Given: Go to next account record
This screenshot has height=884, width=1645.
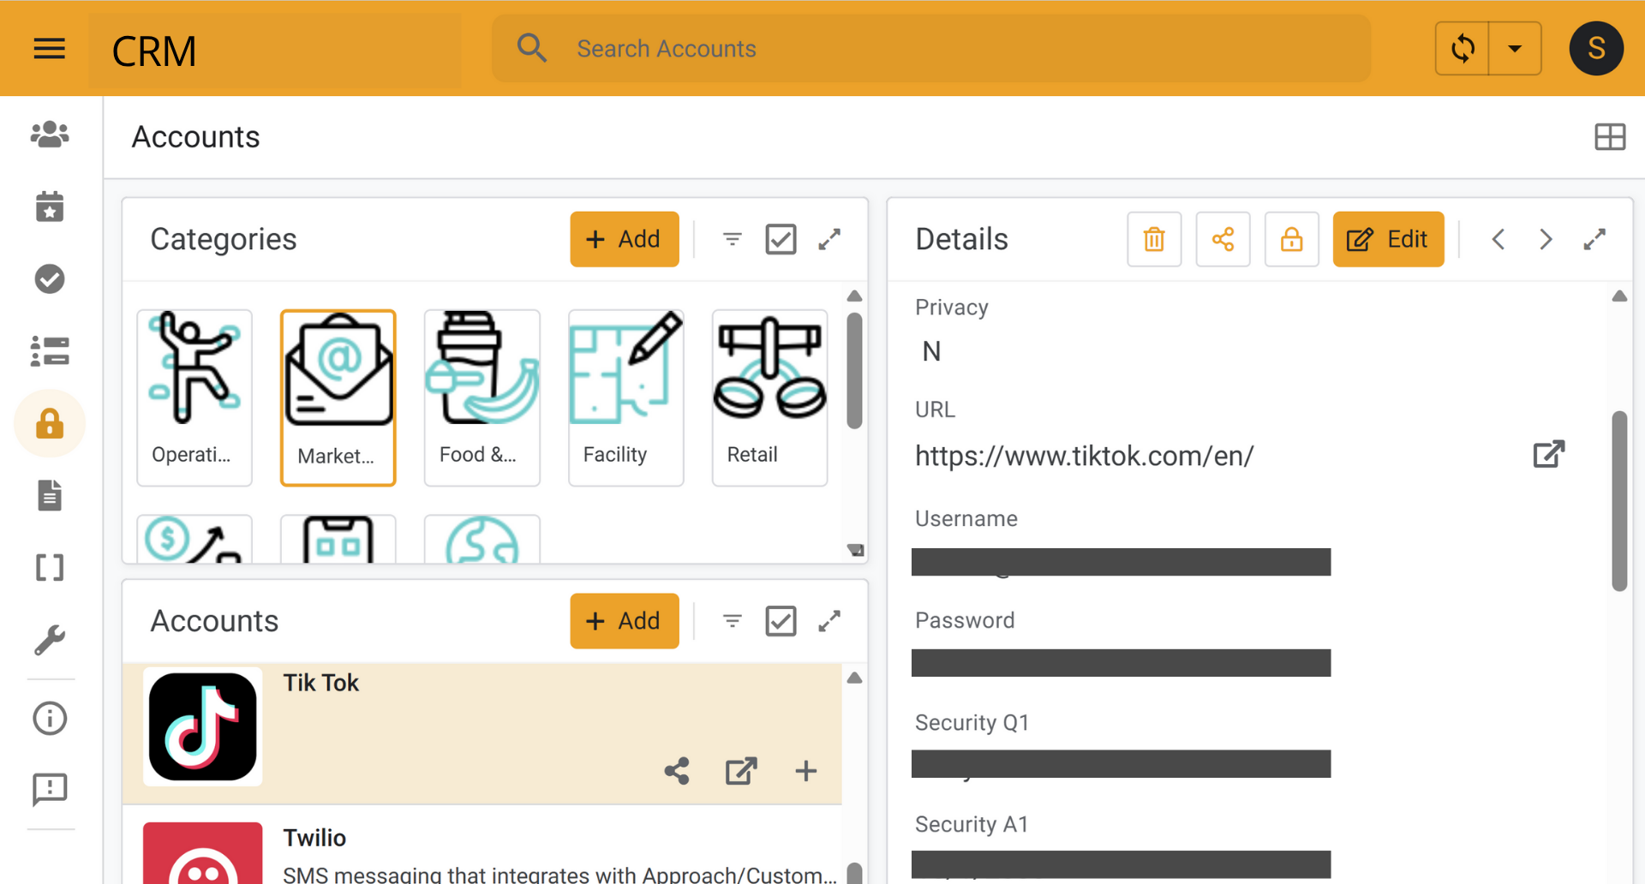Looking at the screenshot, I should click(1546, 239).
